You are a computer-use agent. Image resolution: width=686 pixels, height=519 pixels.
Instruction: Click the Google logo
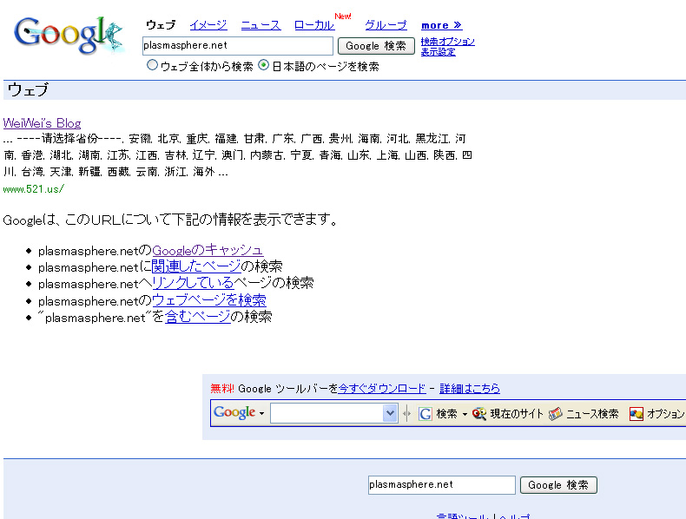[69, 36]
